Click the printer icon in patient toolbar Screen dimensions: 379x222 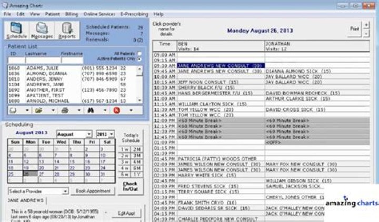(x=65, y=110)
